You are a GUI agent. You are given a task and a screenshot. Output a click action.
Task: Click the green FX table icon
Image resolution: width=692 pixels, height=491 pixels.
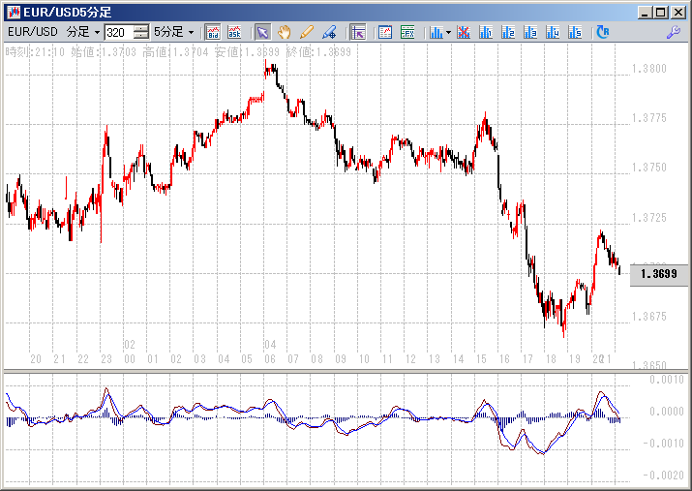407,32
